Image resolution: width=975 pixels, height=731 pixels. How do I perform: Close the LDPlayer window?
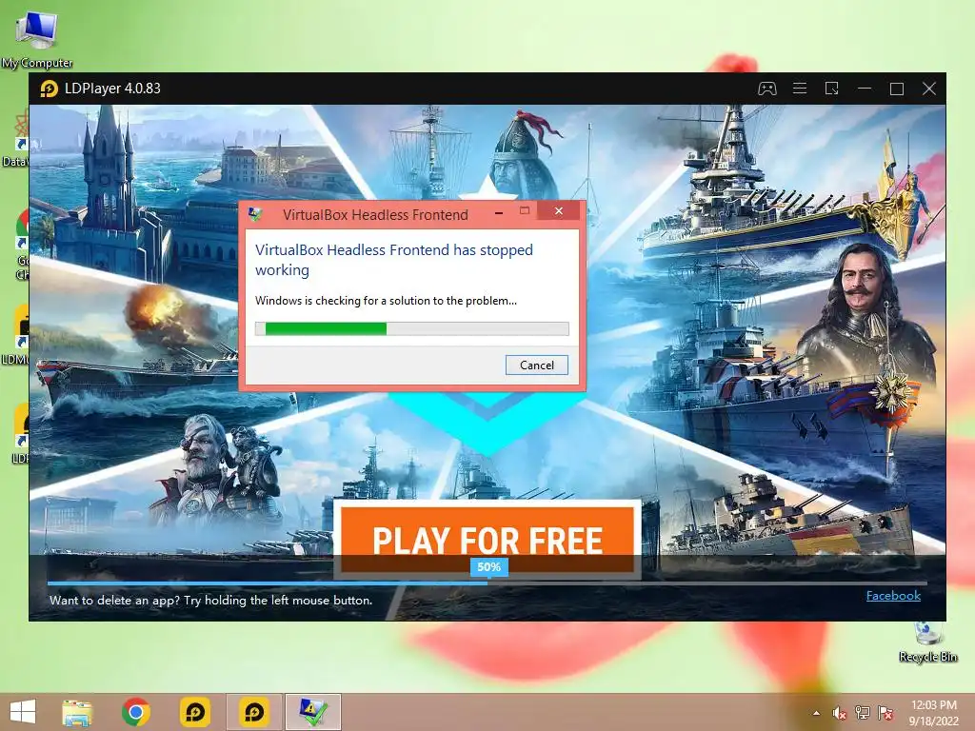click(929, 89)
